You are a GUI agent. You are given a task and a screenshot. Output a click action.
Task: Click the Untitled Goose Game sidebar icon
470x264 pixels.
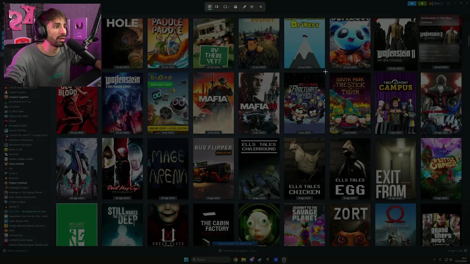[6, 240]
